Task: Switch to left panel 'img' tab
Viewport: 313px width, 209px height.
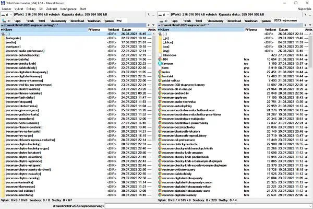Action: tap(119, 20)
